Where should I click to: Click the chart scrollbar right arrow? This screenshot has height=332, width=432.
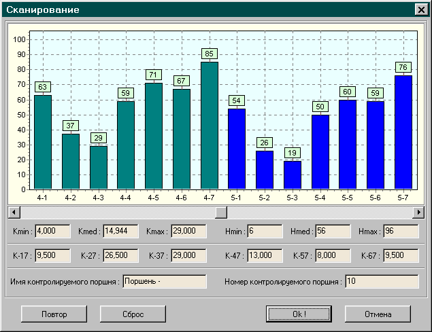[x=419, y=213]
